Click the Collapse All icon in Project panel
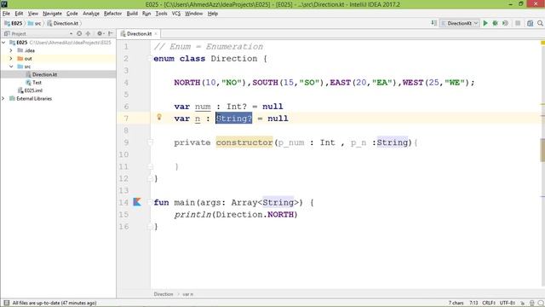The image size is (545, 307). [x=88, y=33]
